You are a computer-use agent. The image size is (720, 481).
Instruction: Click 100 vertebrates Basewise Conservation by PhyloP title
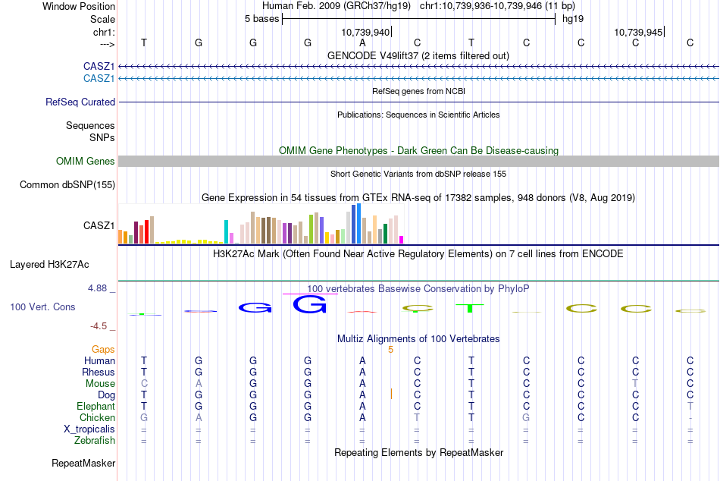[x=418, y=288]
